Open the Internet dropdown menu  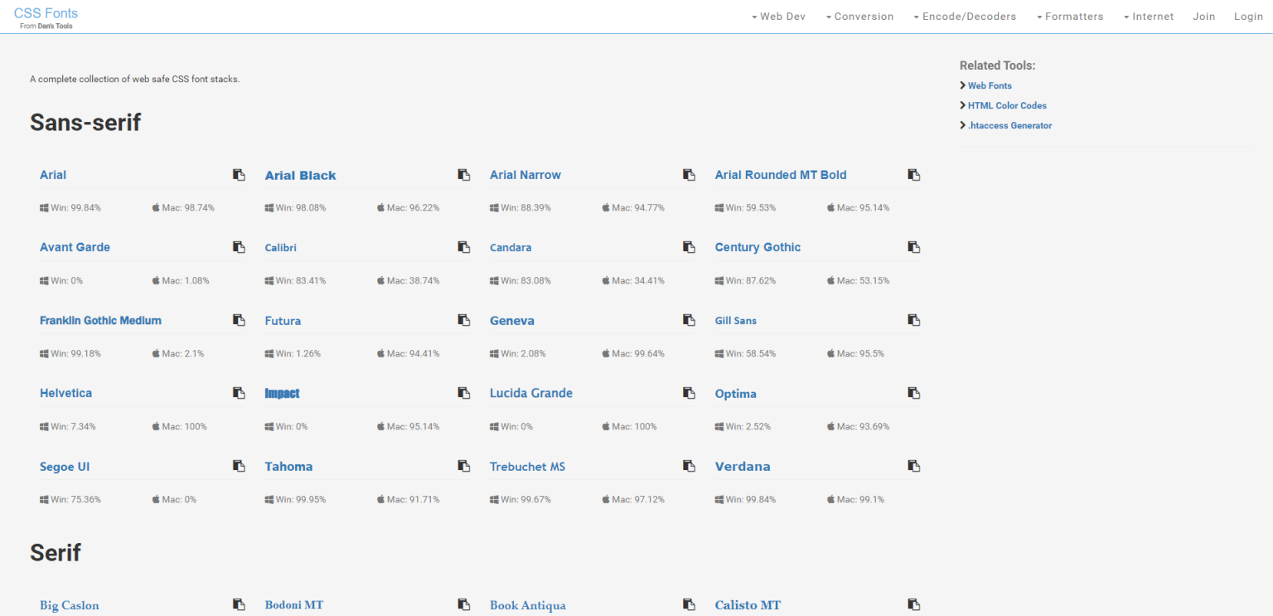tap(1149, 17)
